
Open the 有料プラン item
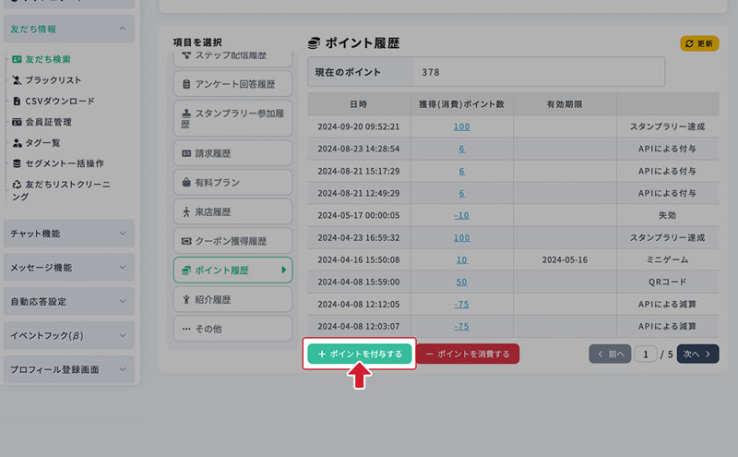point(232,183)
